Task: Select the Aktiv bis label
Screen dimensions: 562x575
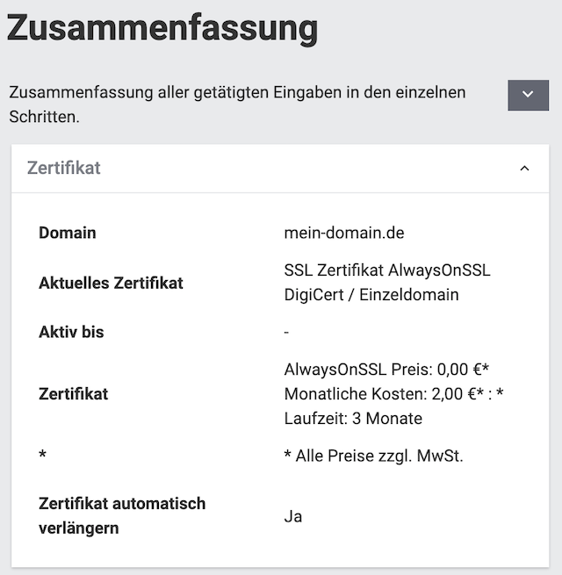Action: (x=71, y=332)
